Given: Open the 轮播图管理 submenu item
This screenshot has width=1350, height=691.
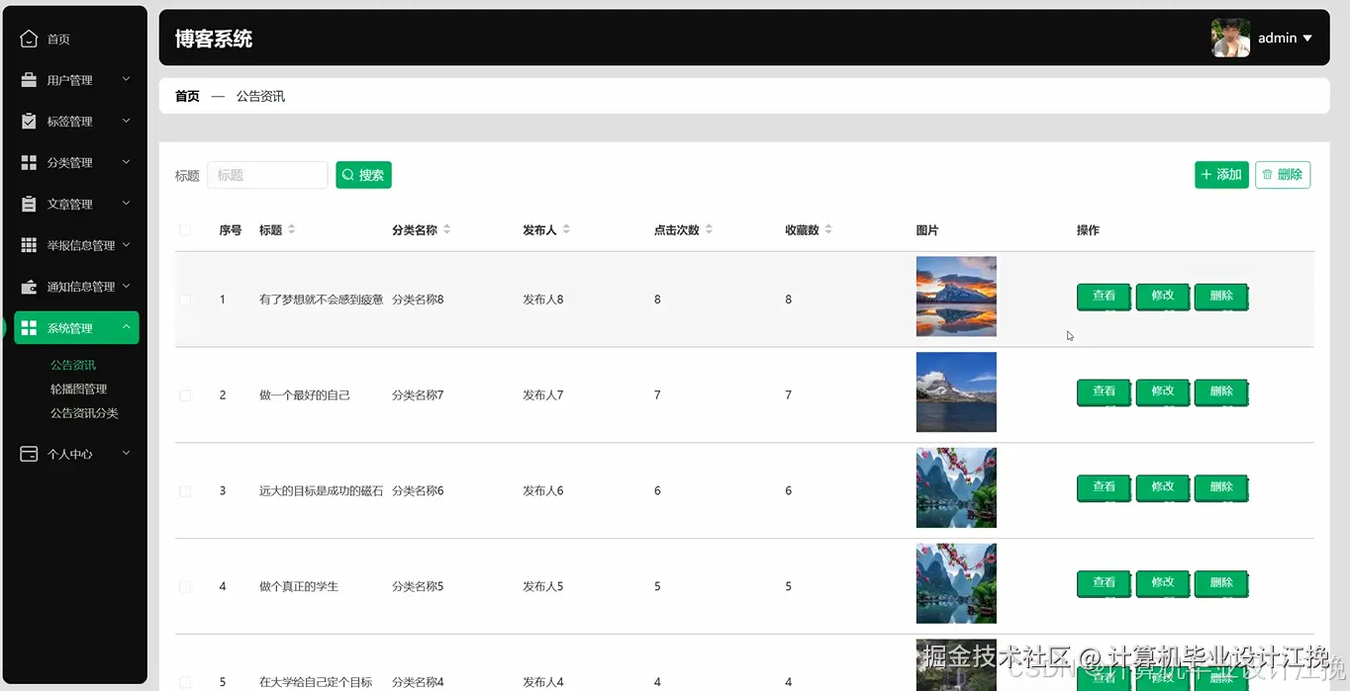Looking at the screenshot, I should point(78,389).
